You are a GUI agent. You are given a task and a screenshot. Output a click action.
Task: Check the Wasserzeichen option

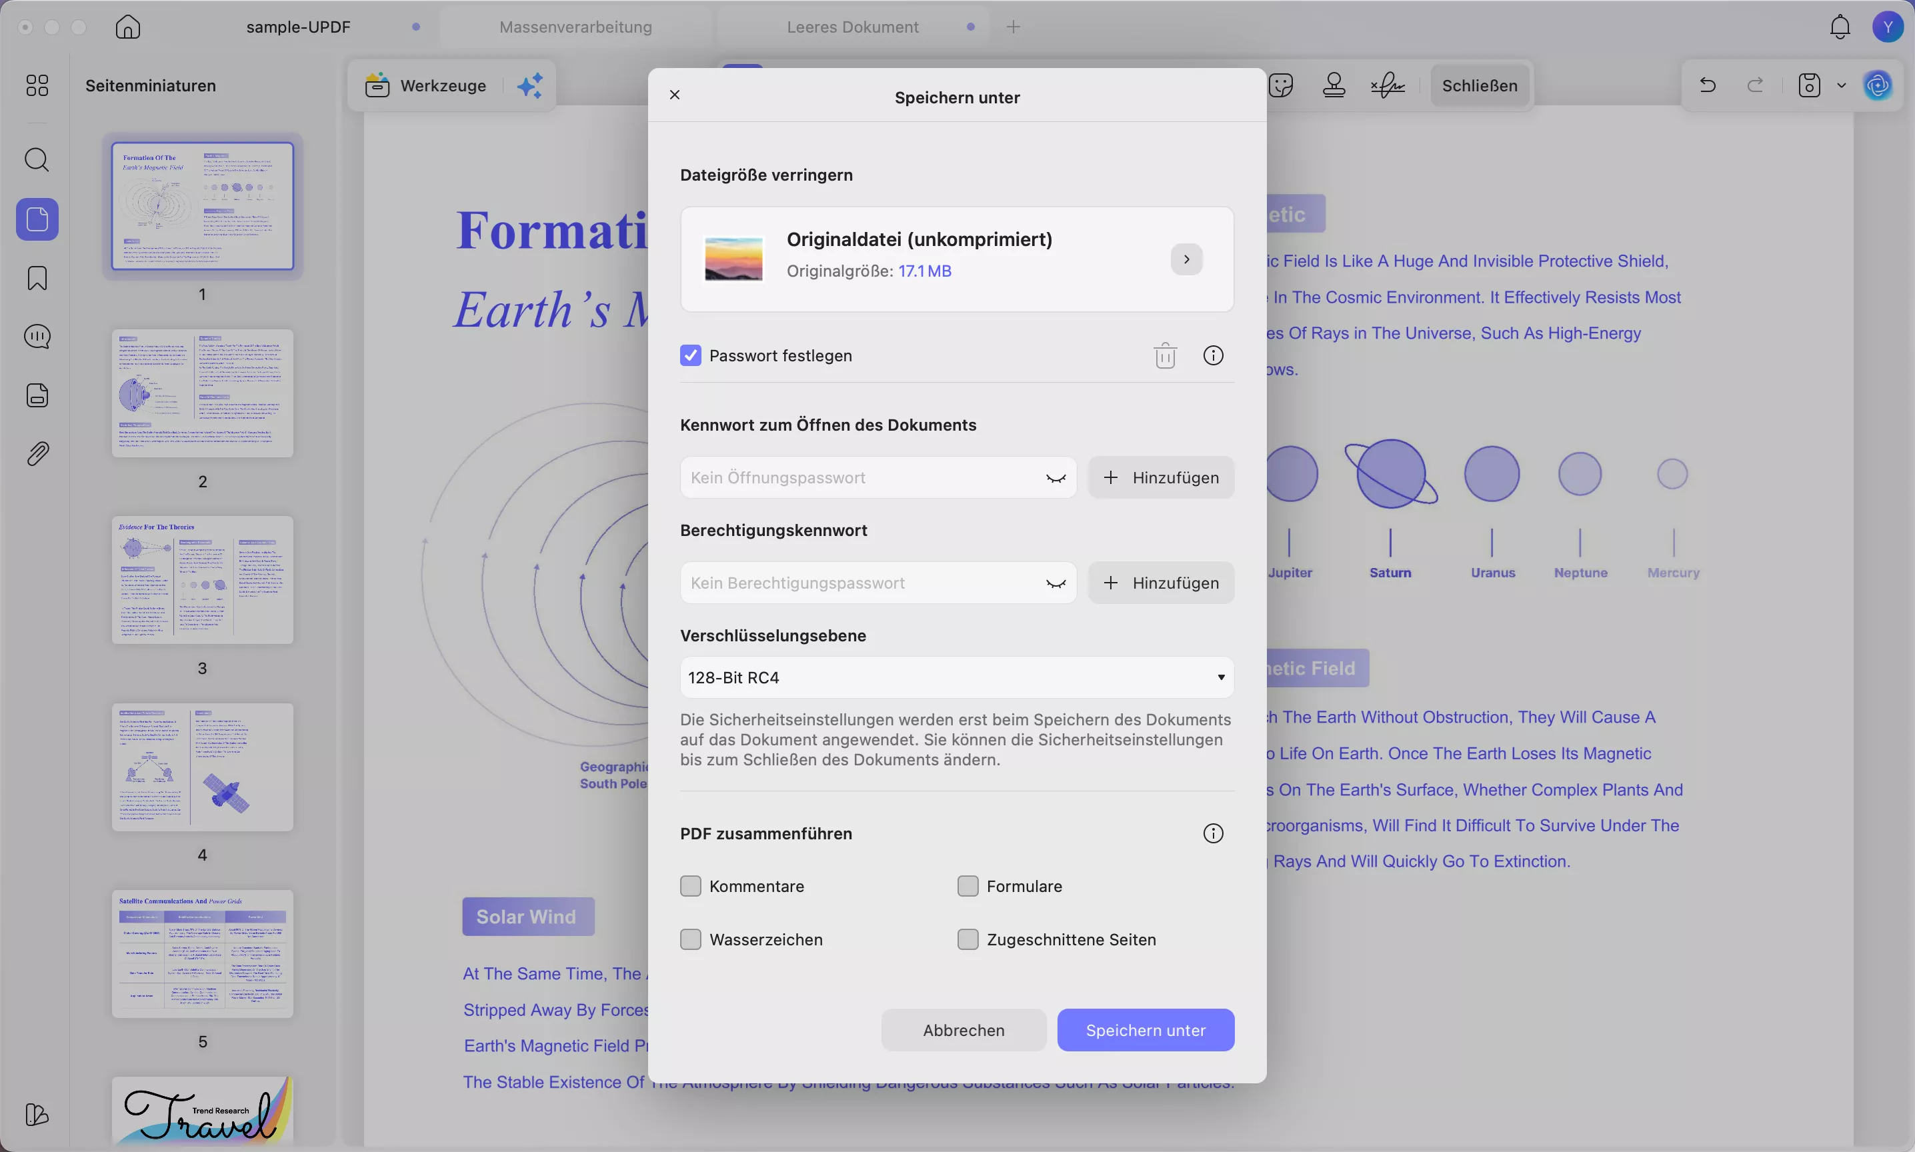coord(690,939)
